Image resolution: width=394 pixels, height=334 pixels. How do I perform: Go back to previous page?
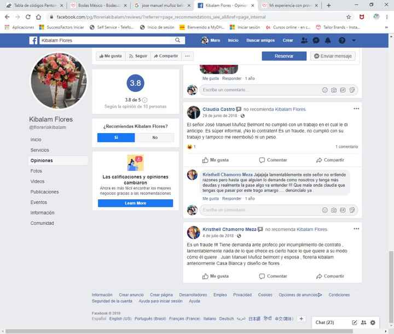tap(7, 17)
